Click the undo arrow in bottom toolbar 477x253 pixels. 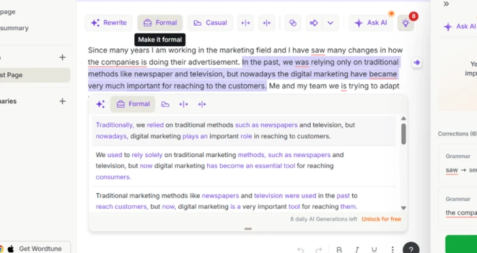[x=301, y=250]
